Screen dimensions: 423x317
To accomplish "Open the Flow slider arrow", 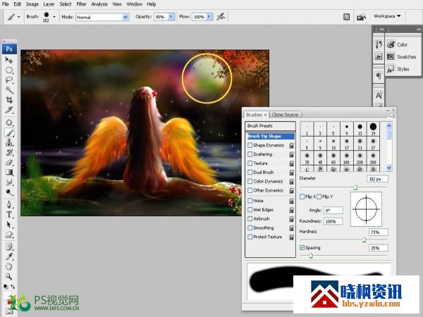I will [x=209, y=17].
